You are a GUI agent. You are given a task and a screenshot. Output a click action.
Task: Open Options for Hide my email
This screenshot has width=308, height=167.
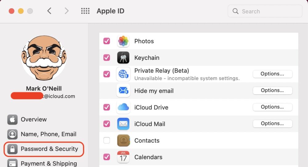pyautogui.click(x=272, y=91)
